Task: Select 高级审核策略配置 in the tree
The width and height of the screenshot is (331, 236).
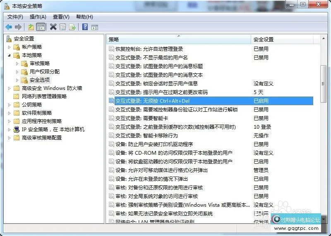Action: [x=42, y=138]
